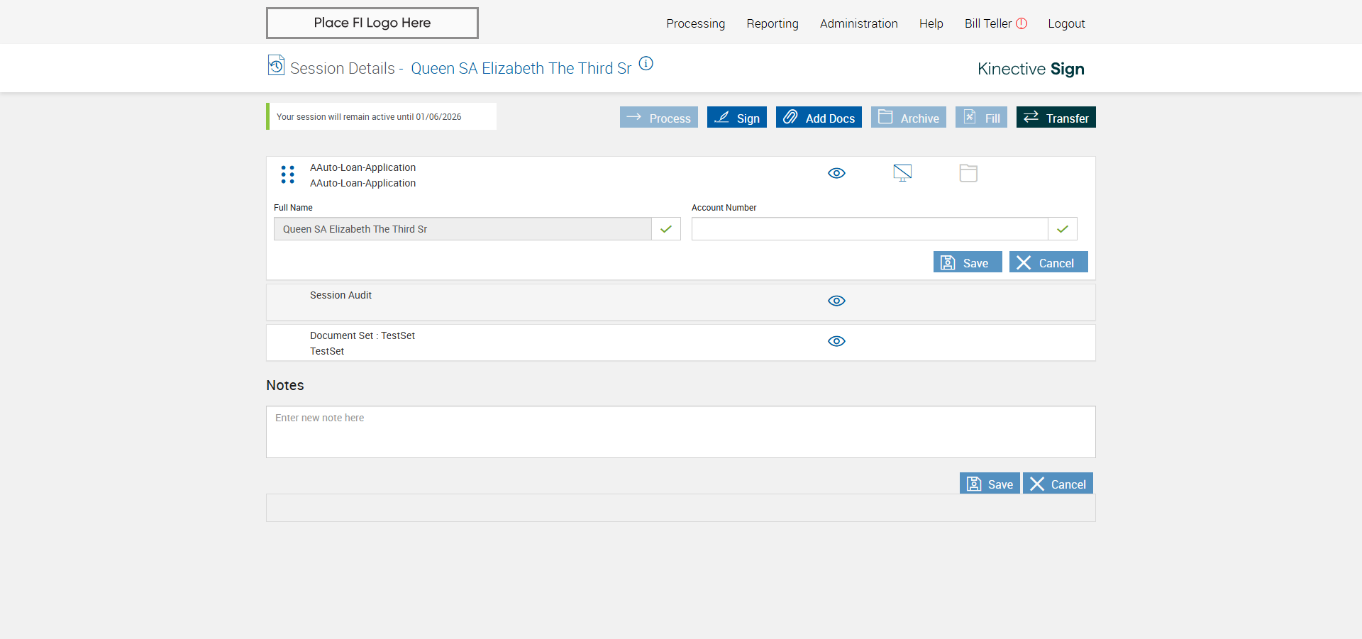
Task: Show Session Audit using the eye icon
Action: point(836,301)
